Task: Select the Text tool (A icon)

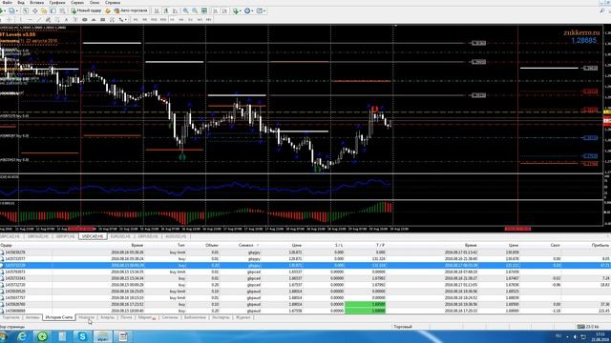Action: pyautogui.click(x=66, y=19)
